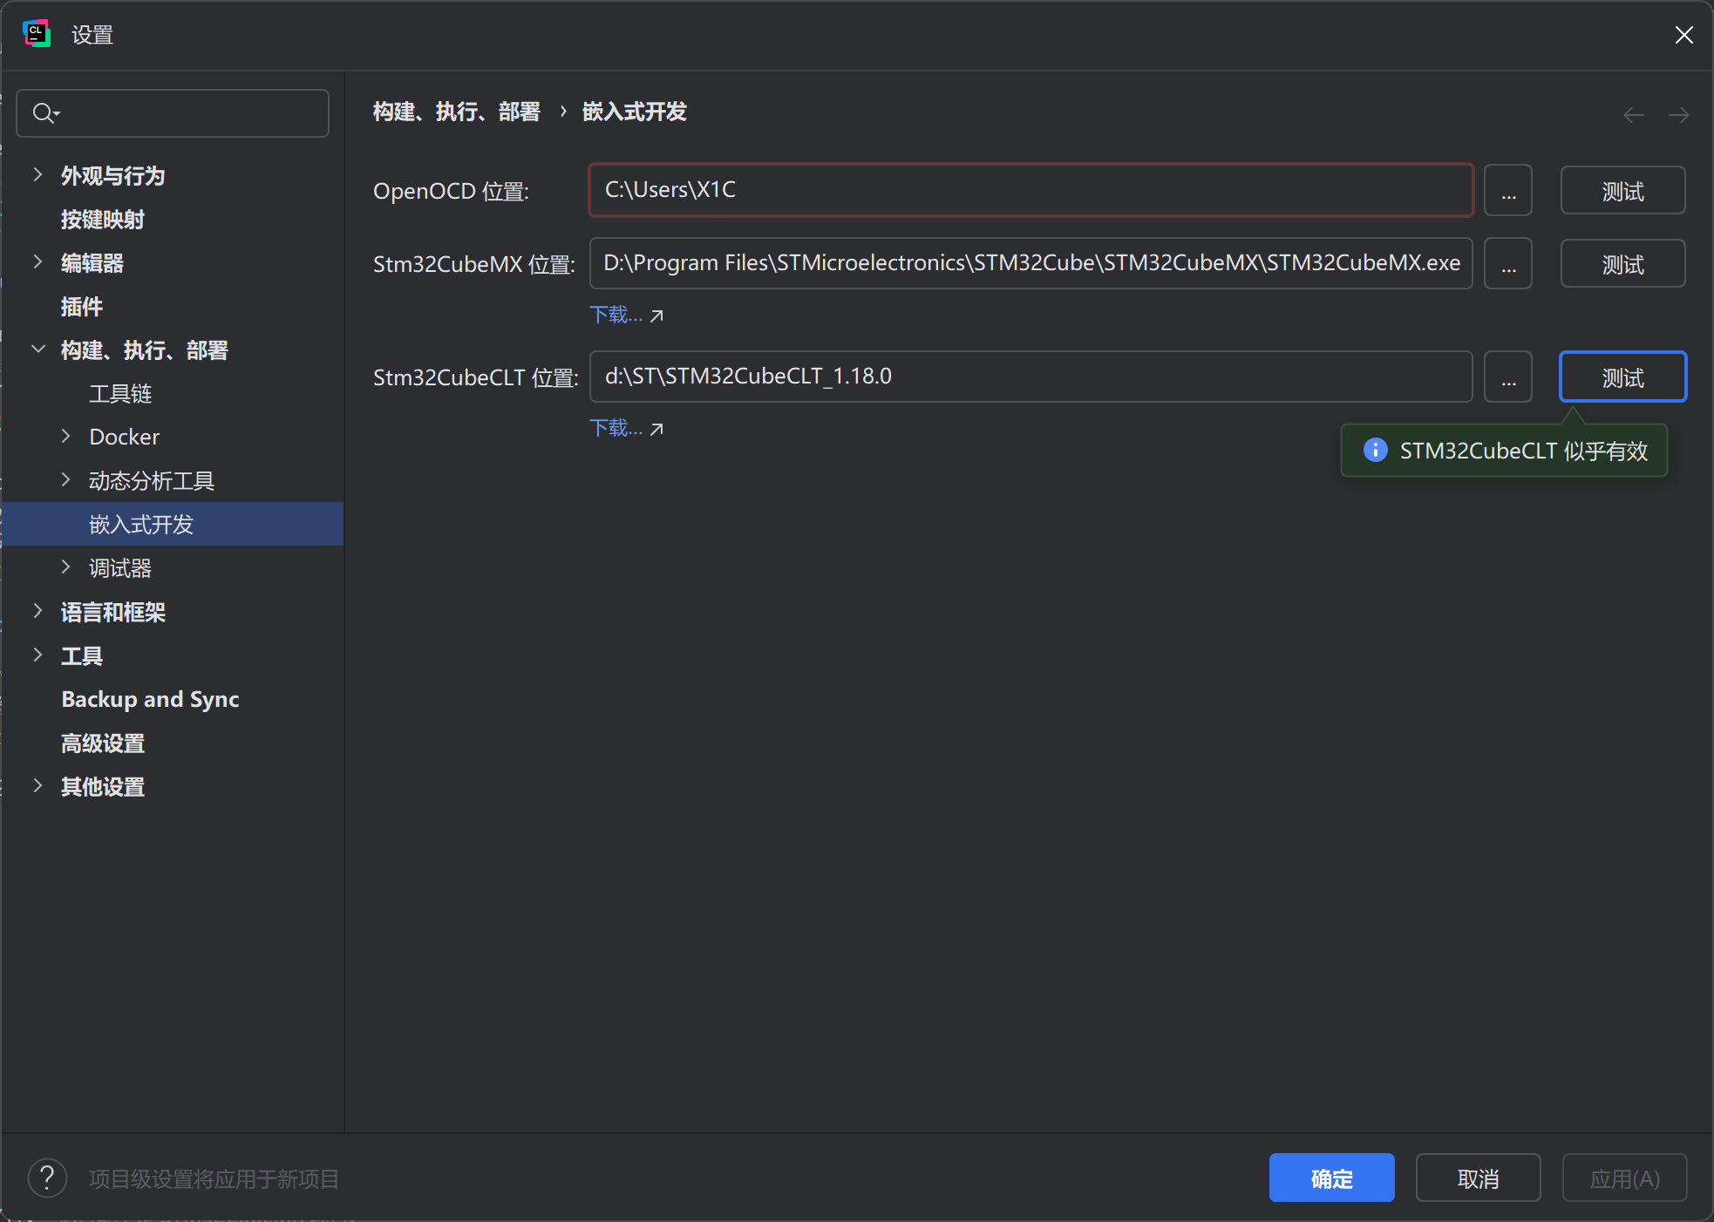Expand the Docker node

(x=65, y=437)
